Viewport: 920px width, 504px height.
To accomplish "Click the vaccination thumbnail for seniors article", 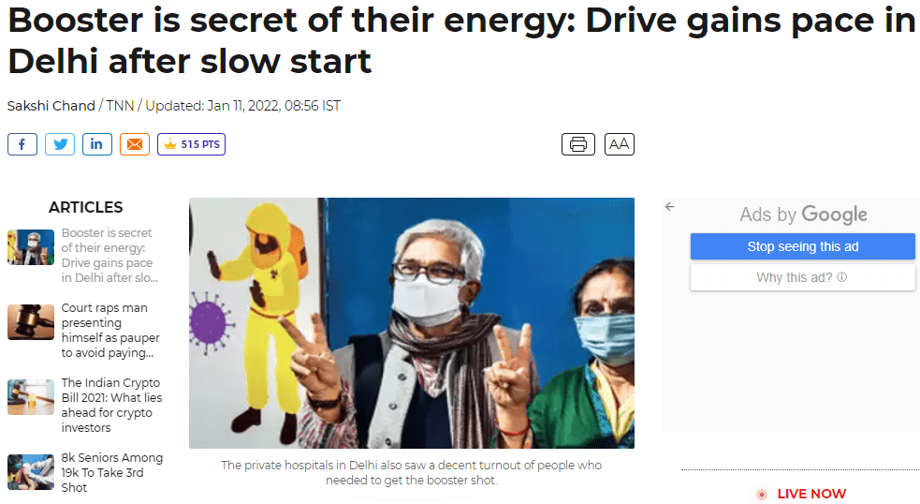I will 31,472.
